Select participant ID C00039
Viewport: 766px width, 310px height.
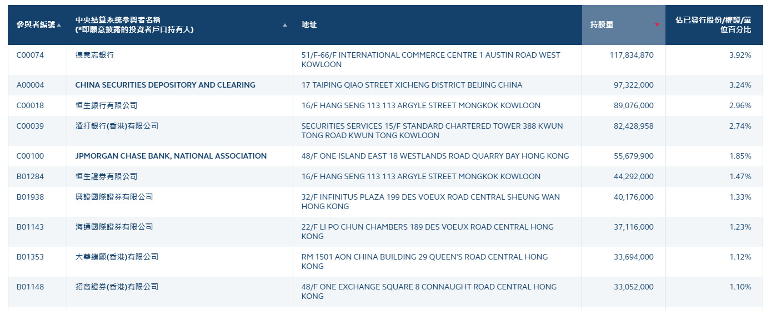[x=30, y=126]
